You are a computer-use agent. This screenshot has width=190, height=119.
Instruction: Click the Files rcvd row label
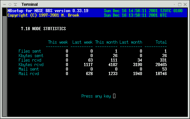click(x=30, y=60)
